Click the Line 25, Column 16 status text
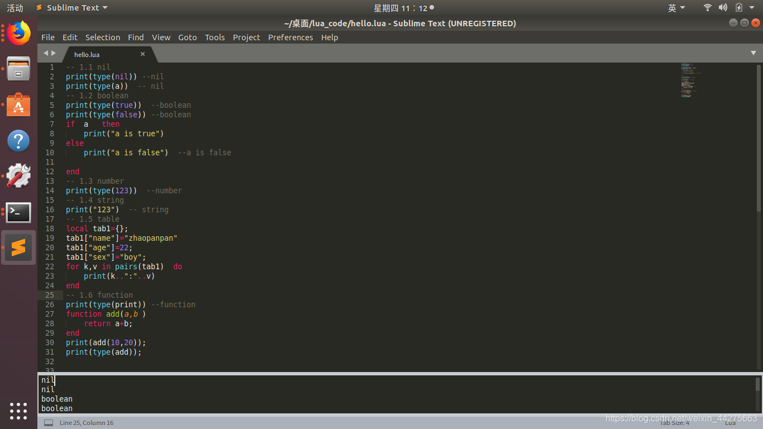The image size is (763, 429). tap(87, 423)
